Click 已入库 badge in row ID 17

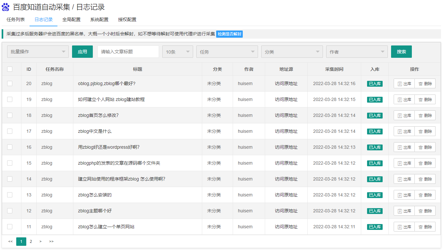(x=375, y=131)
